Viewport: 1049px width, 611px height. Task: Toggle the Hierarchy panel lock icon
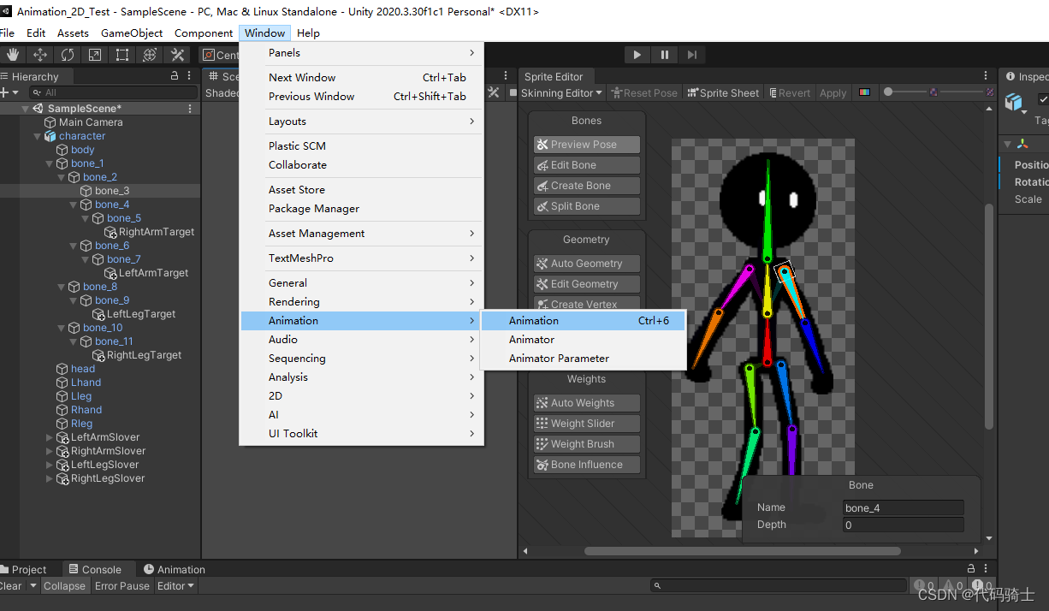click(175, 76)
